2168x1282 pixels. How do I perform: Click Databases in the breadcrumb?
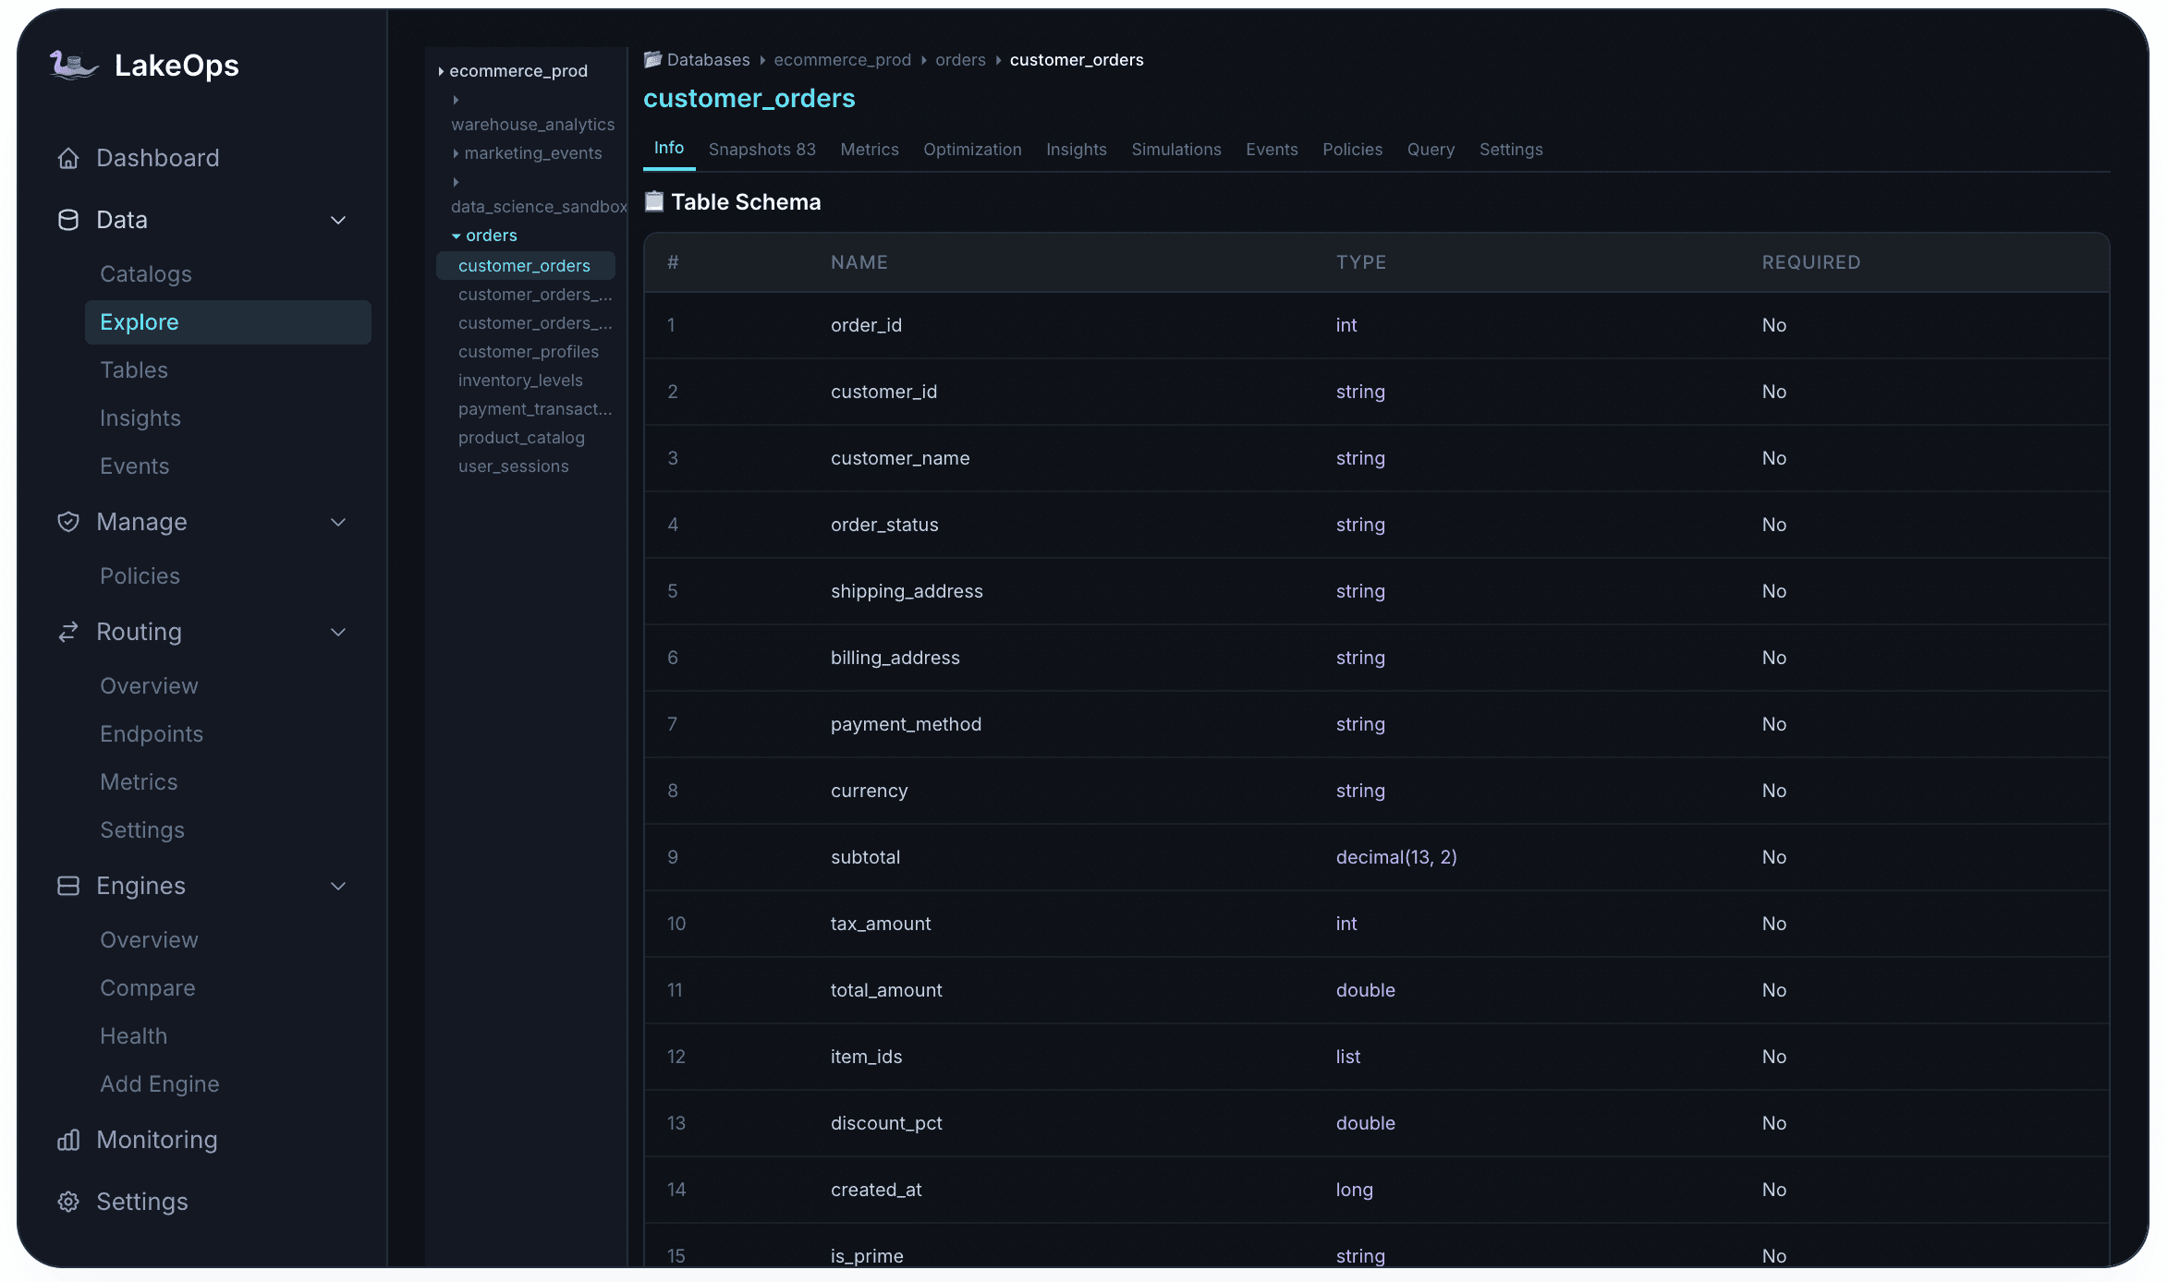pos(708,60)
